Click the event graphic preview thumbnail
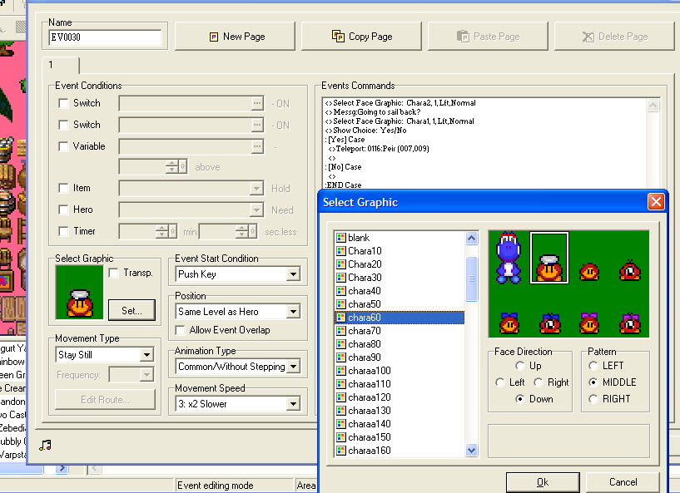 pos(79,292)
